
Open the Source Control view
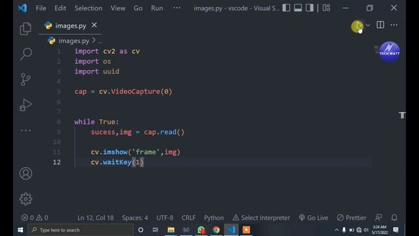[26, 79]
